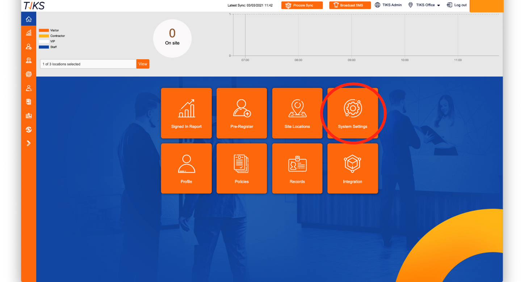Open Broadcast SMS

click(x=350, y=5)
